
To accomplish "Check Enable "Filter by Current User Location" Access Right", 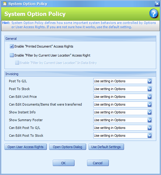I will [x=12, y=55].
